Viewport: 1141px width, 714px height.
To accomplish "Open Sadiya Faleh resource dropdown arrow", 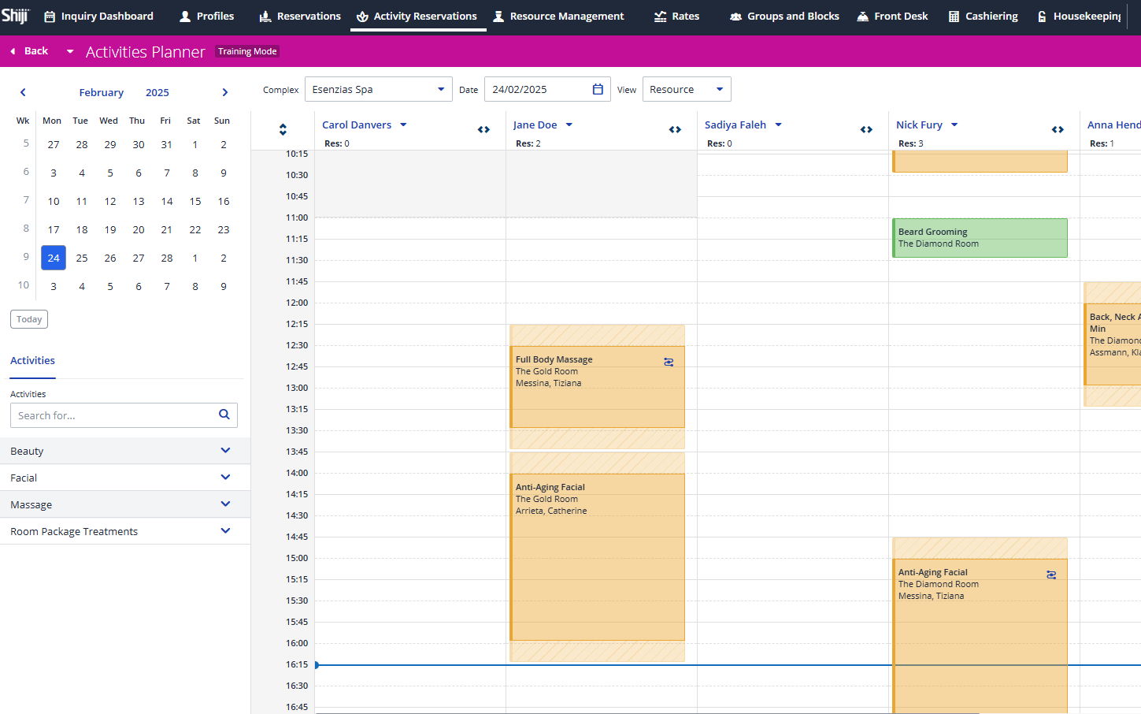I will 778,125.
